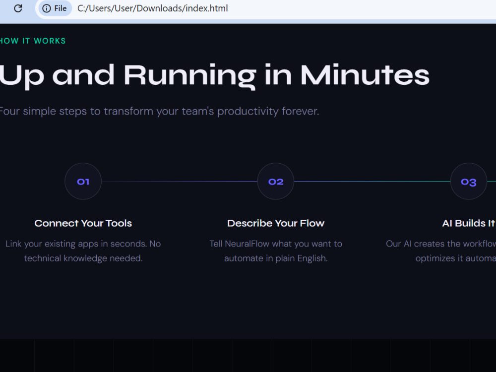Click the address bar URL index.html
The width and height of the screenshot is (496, 372).
click(152, 8)
